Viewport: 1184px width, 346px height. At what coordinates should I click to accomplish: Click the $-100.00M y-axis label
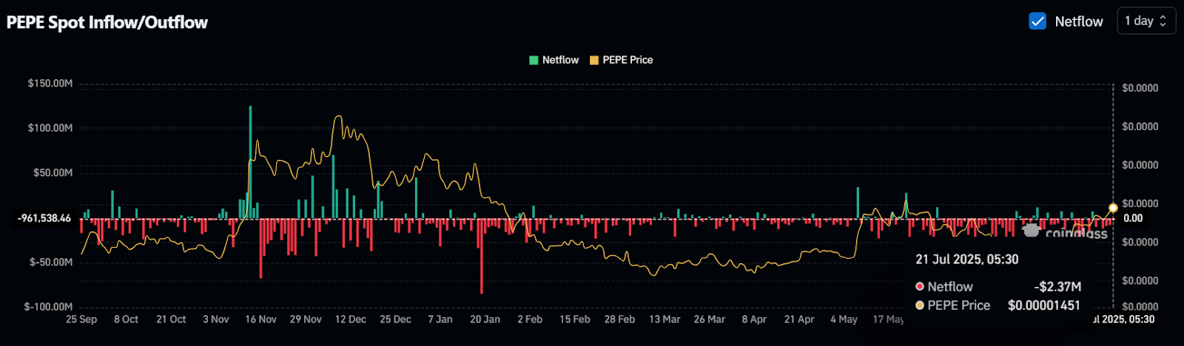[x=49, y=306]
